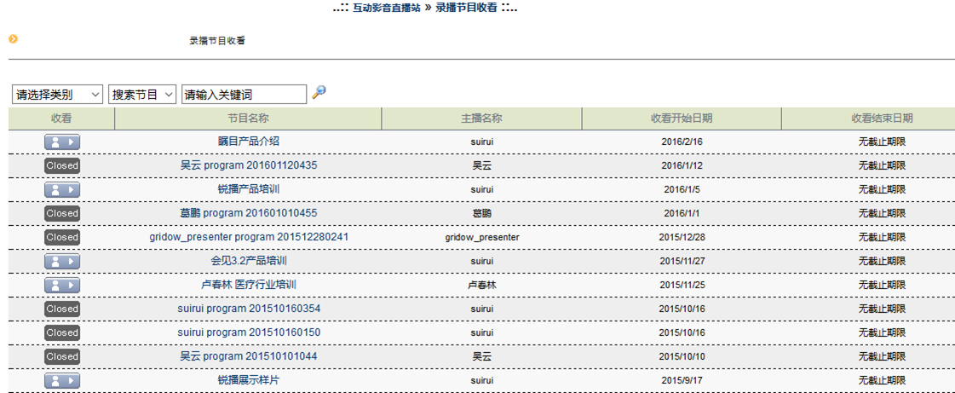The height and width of the screenshot is (393, 955).
Task: Click the 请输入关键词 keyword input field
Action: [244, 95]
